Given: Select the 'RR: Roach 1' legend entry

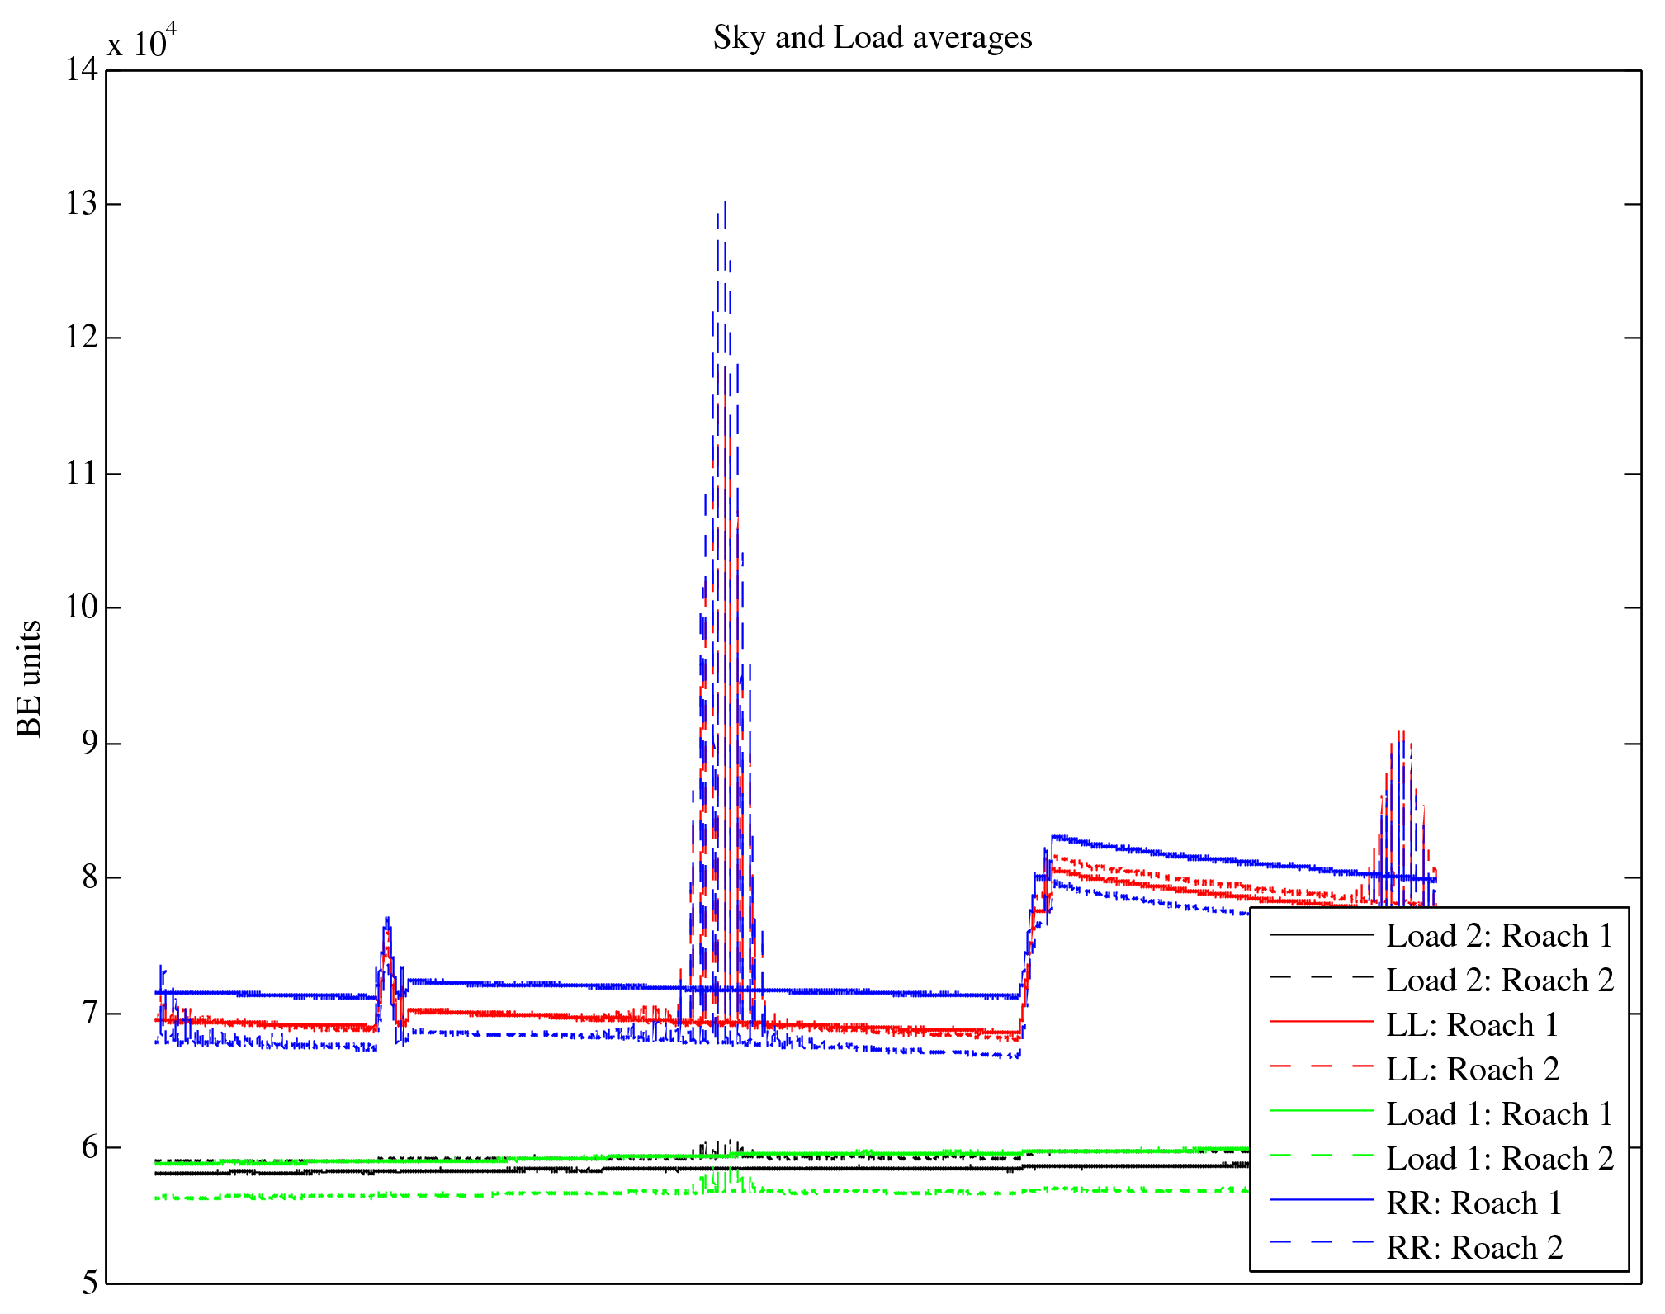Looking at the screenshot, I should [x=1474, y=1203].
